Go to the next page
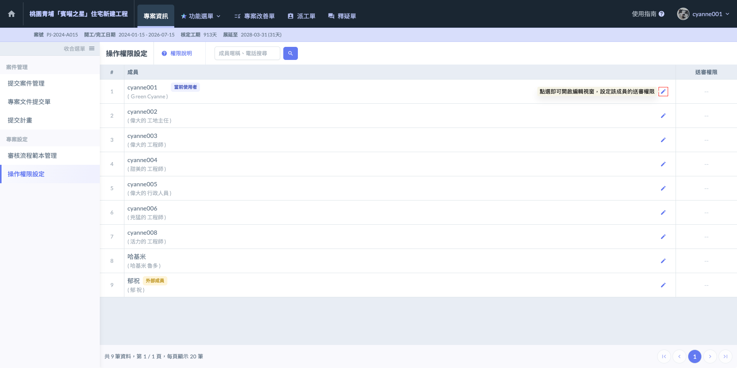Viewport: 737px width, 368px height. [x=710, y=356]
